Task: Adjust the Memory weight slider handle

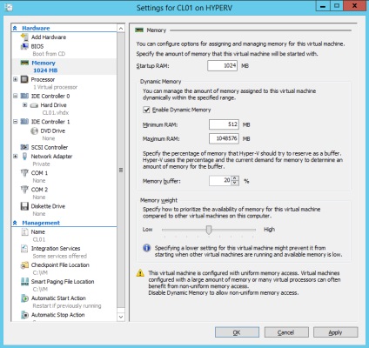Action: point(209,230)
